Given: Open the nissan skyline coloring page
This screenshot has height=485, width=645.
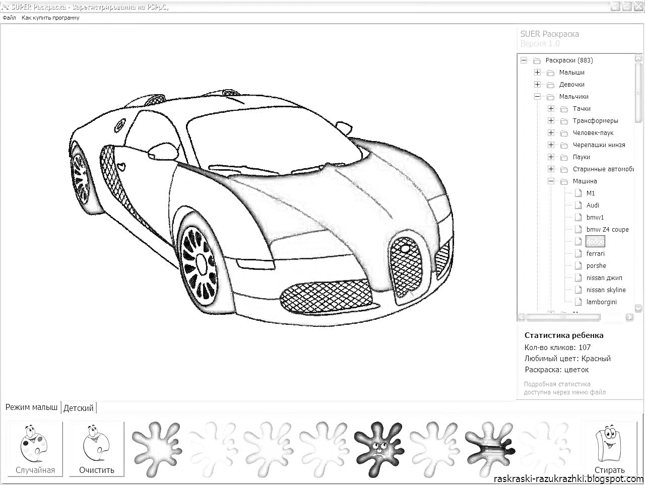Looking at the screenshot, I should (x=606, y=290).
